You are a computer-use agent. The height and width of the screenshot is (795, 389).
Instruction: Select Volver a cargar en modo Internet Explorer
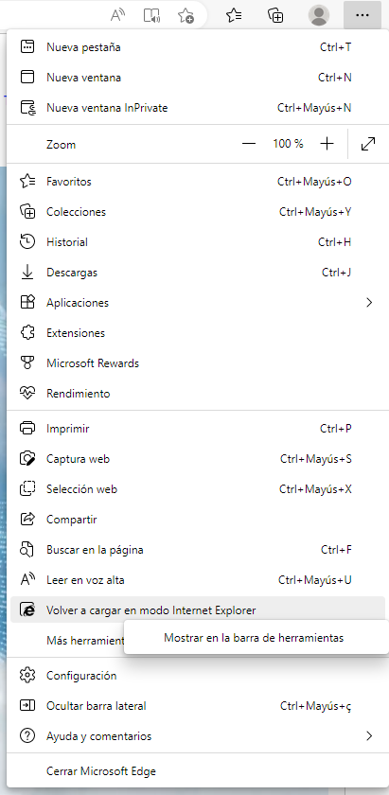click(197, 609)
